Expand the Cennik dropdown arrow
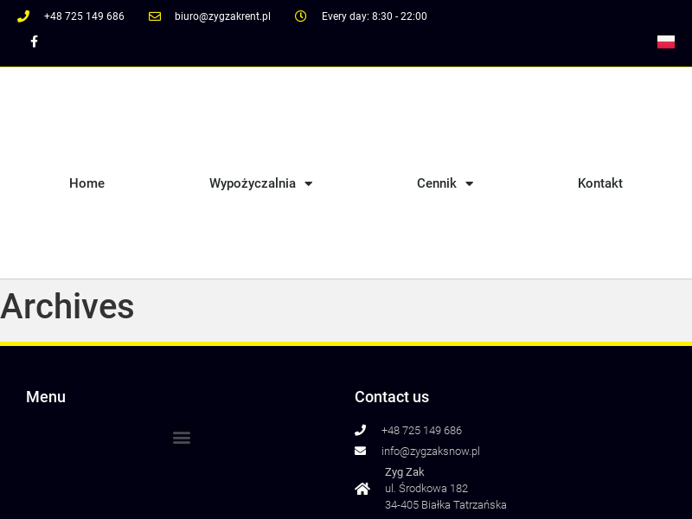 [x=470, y=183]
